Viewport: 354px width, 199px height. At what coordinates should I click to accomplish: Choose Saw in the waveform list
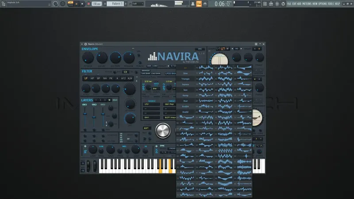tap(185, 90)
